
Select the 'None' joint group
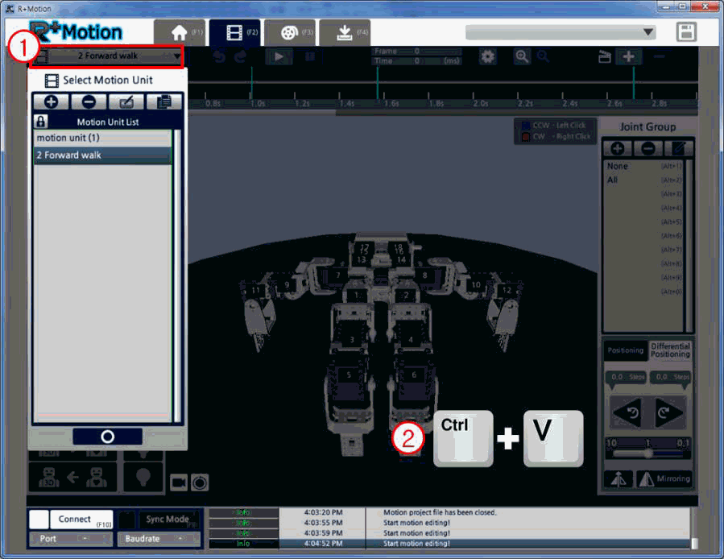(644, 166)
